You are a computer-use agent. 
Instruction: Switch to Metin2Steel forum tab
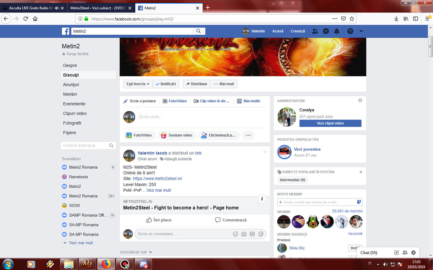101,8
